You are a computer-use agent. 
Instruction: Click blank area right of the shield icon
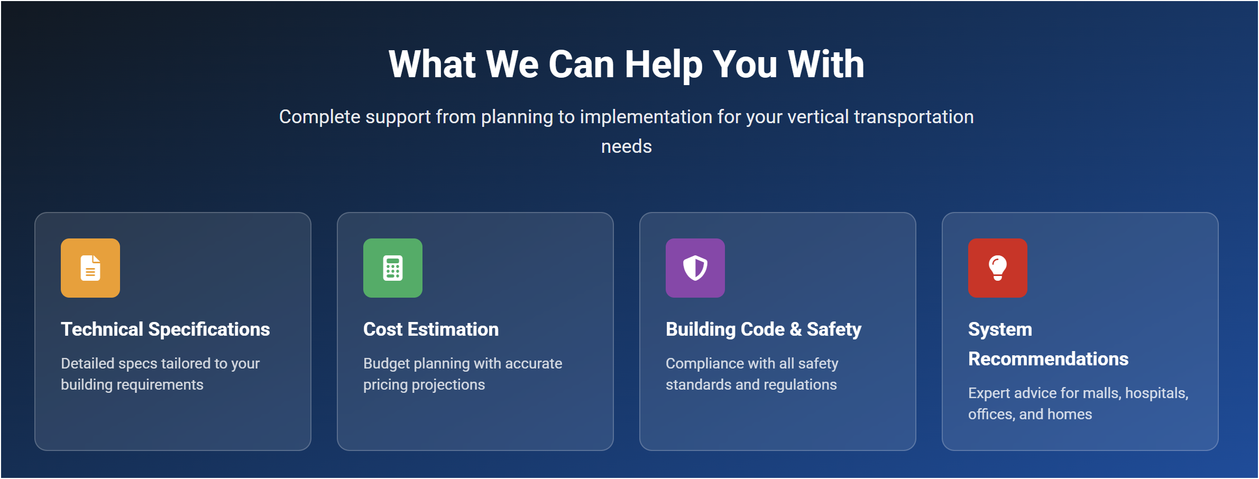820,268
